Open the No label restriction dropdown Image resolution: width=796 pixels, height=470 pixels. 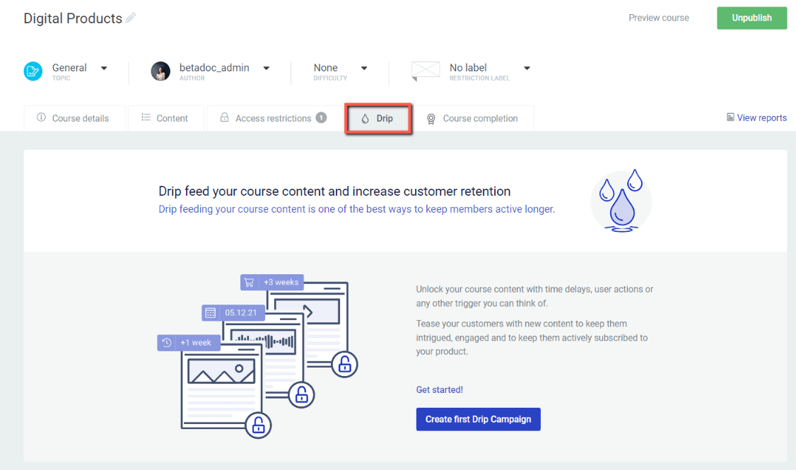527,69
